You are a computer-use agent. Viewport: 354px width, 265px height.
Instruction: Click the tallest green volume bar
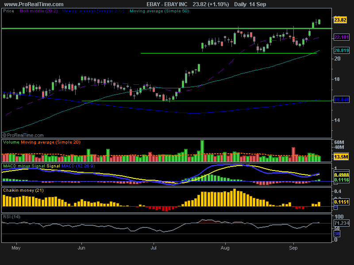[x=202, y=151]
